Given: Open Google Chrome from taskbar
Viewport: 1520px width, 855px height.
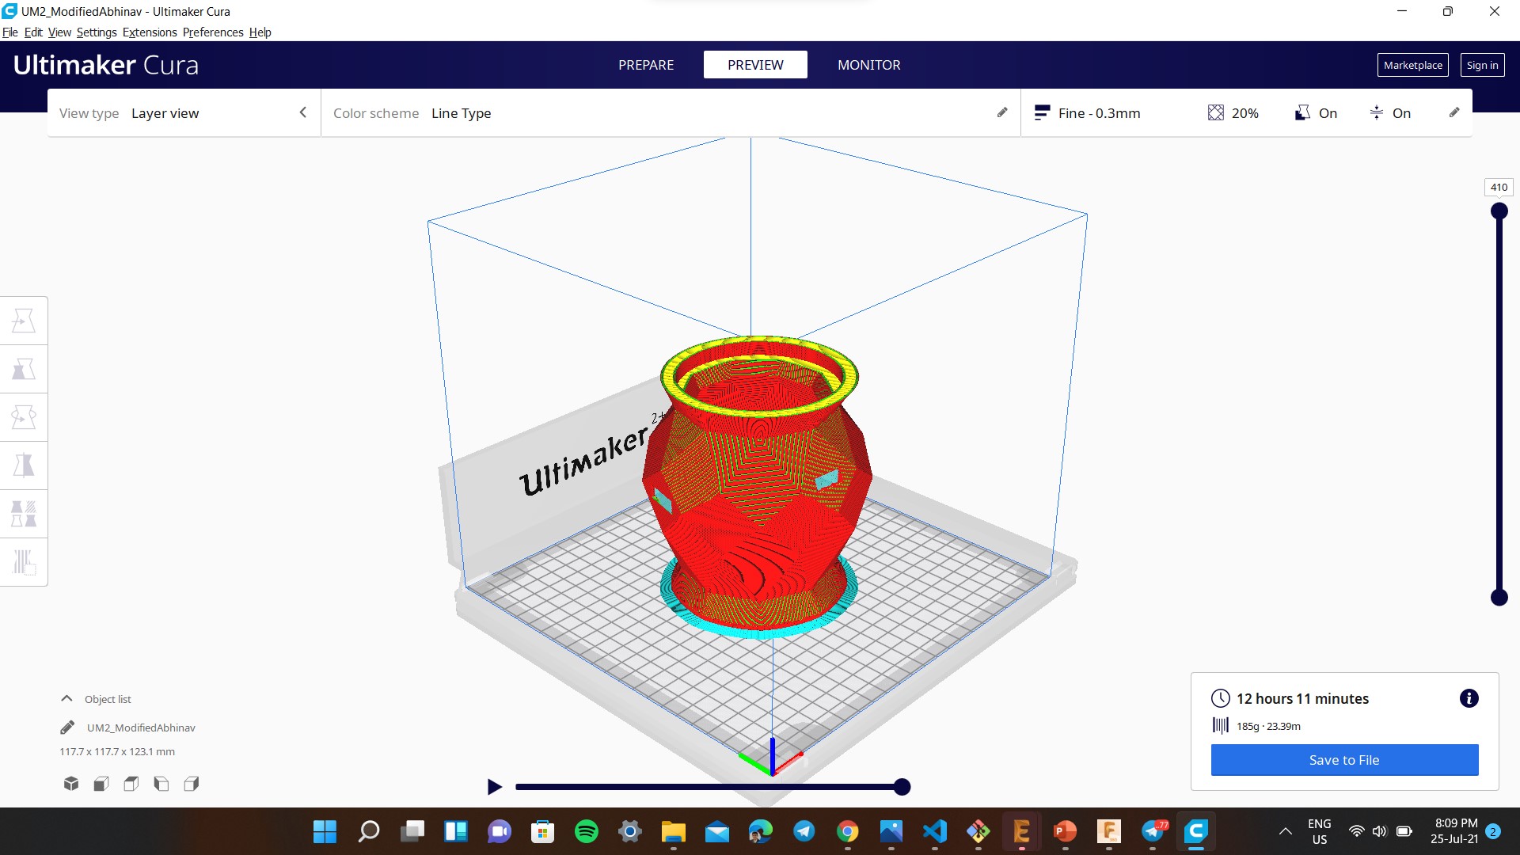Looking at the screenshot, I should [848, 831].
